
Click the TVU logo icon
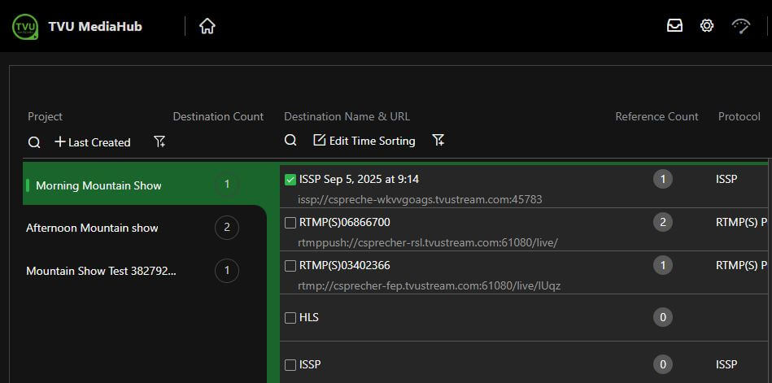point(25,26)
